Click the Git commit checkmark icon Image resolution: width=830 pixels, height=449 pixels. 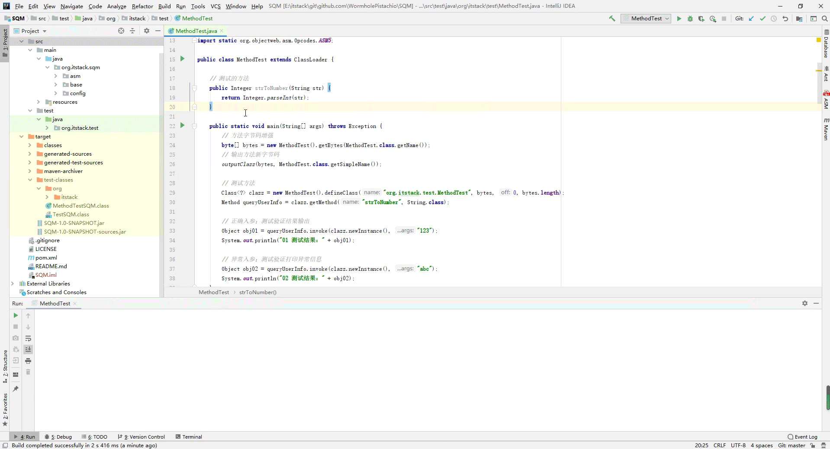coord(762,19)
